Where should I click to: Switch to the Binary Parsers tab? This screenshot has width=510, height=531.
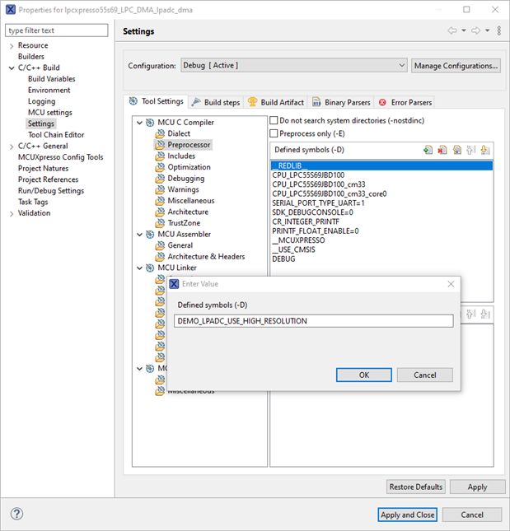341,102
